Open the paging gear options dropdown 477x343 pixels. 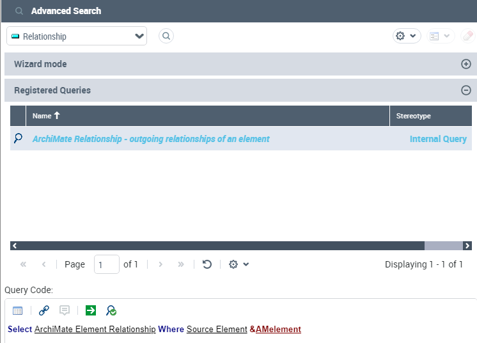[238, 264]
